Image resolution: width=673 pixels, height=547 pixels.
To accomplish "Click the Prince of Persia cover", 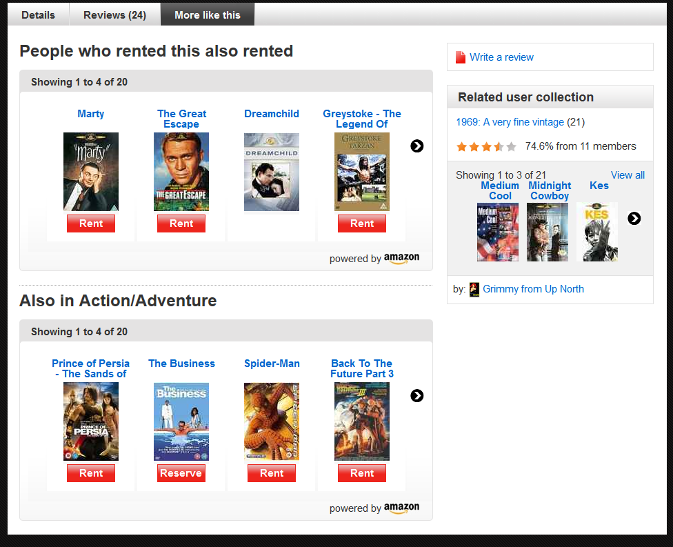I will pyautogui.click(x=91, y=421).
